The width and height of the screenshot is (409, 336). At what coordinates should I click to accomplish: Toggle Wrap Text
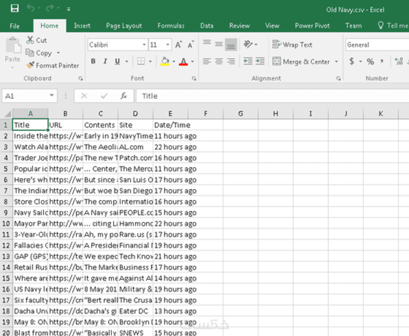tap(292, 44)
